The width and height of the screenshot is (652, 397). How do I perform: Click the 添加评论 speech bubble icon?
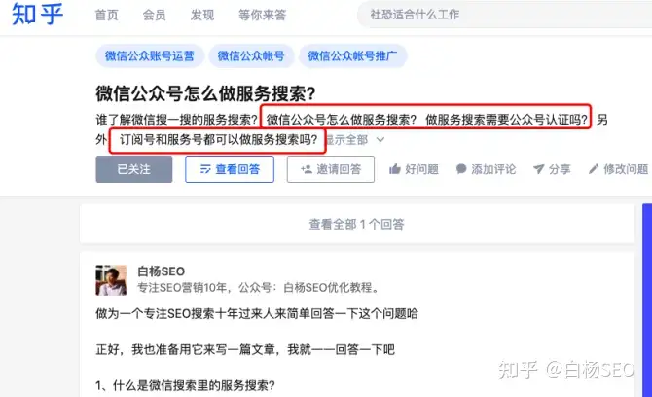tap(461, 169)
